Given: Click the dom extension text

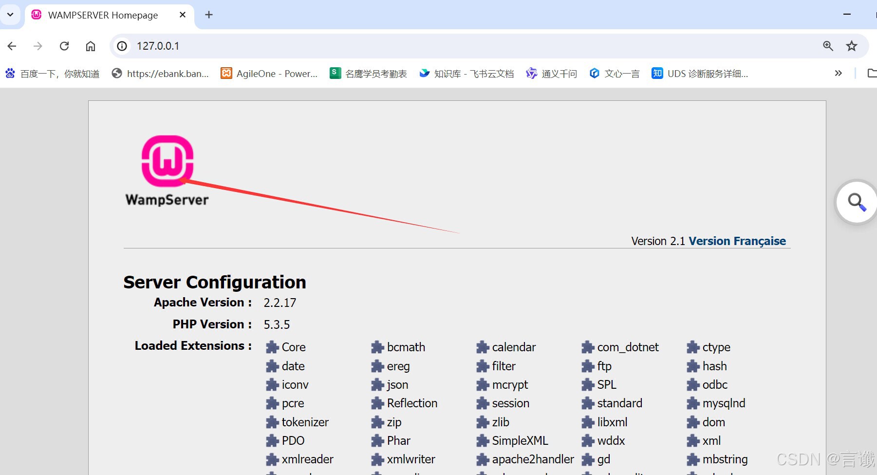Looking at the screenshot, I should coord(714,422).
